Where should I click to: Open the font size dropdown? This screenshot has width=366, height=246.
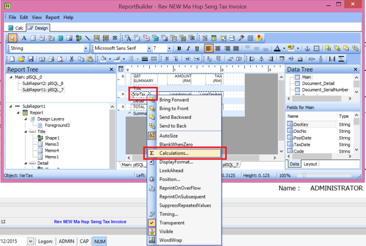coord(169,49)
